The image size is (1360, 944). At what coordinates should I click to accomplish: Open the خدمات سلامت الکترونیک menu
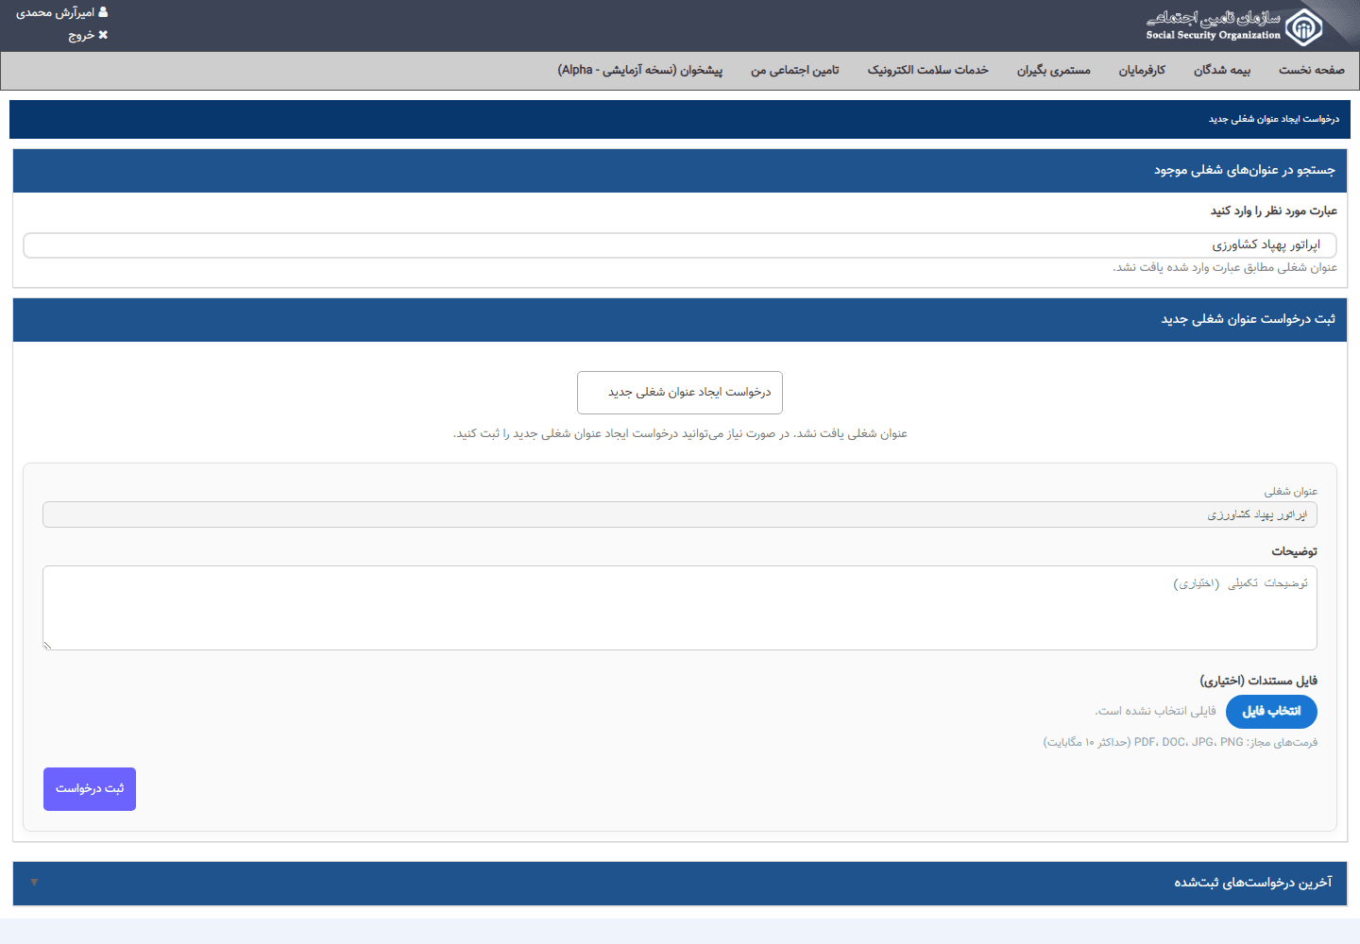point(928,71)
